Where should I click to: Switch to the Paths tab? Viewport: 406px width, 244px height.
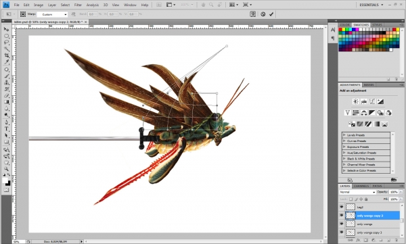coord(377,186)
